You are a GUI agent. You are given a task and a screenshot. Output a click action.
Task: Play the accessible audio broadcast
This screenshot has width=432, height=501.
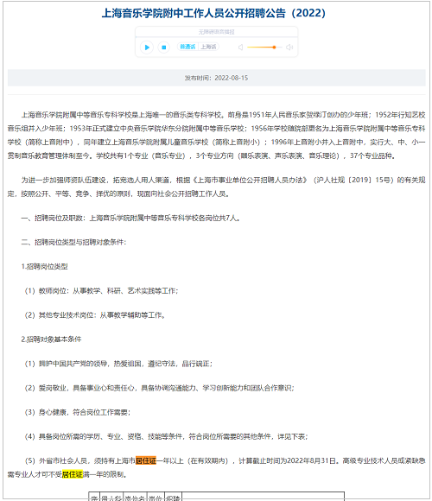pos(147,48)
